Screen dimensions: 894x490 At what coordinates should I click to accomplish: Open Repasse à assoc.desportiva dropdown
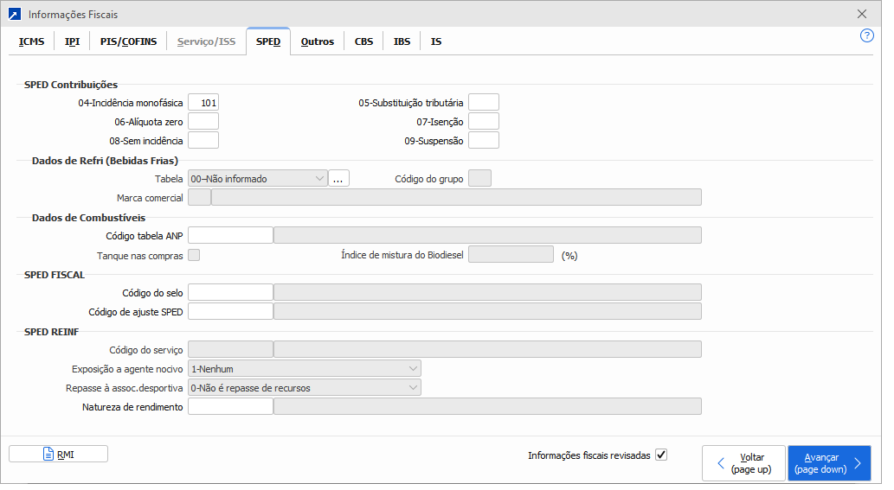click(x=304, y=388)
